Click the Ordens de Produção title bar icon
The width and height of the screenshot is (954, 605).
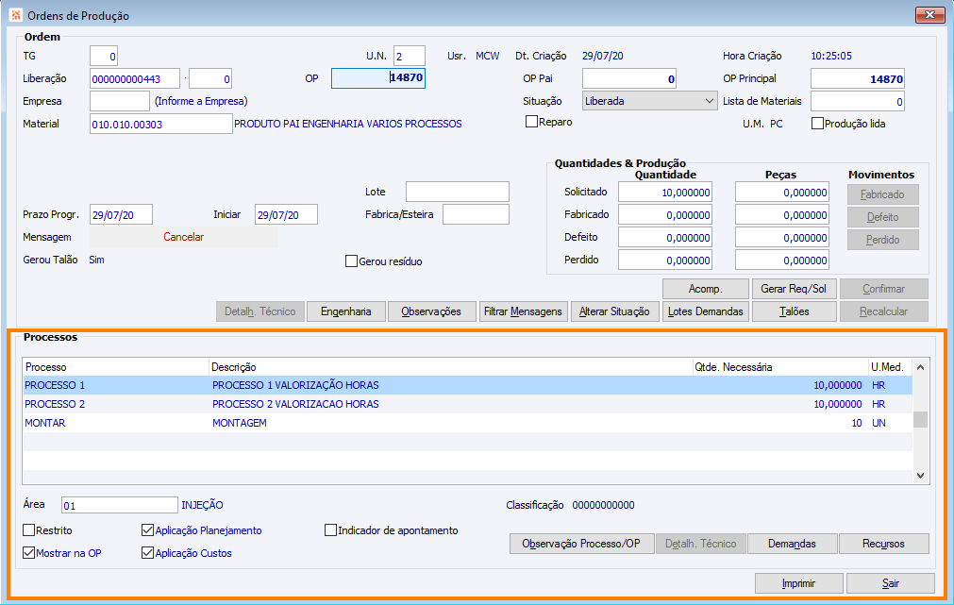[x=15, y=15]
